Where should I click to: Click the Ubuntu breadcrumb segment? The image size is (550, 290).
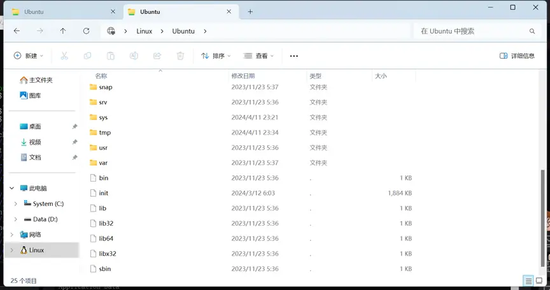point(183,31)
